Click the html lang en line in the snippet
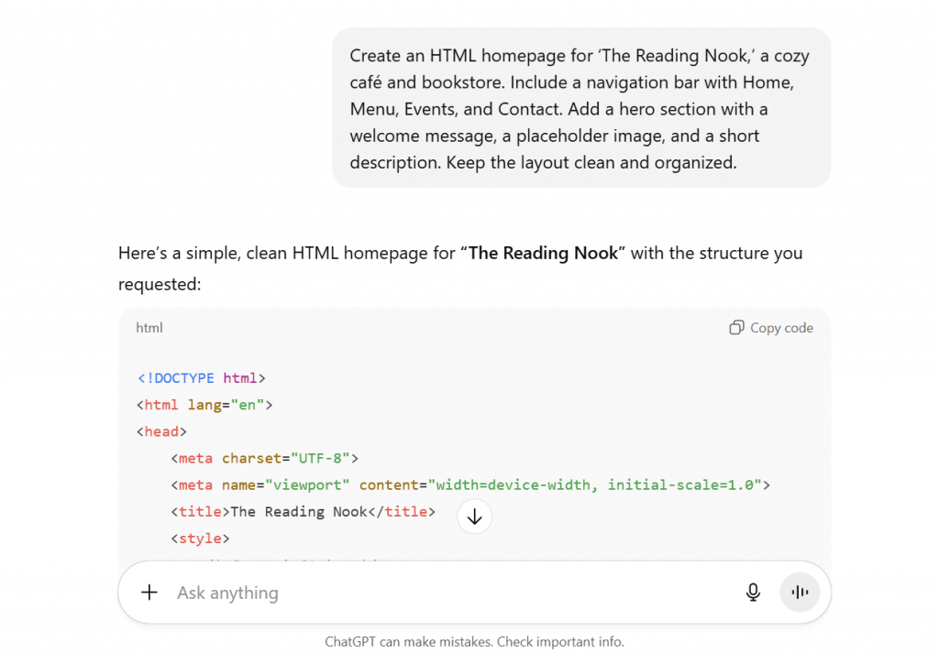939x653 pixels. 204,404
